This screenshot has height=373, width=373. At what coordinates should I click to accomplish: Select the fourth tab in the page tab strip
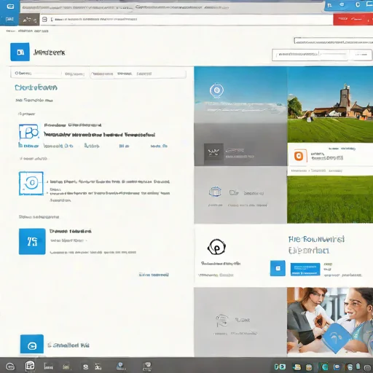pos(125,74)
